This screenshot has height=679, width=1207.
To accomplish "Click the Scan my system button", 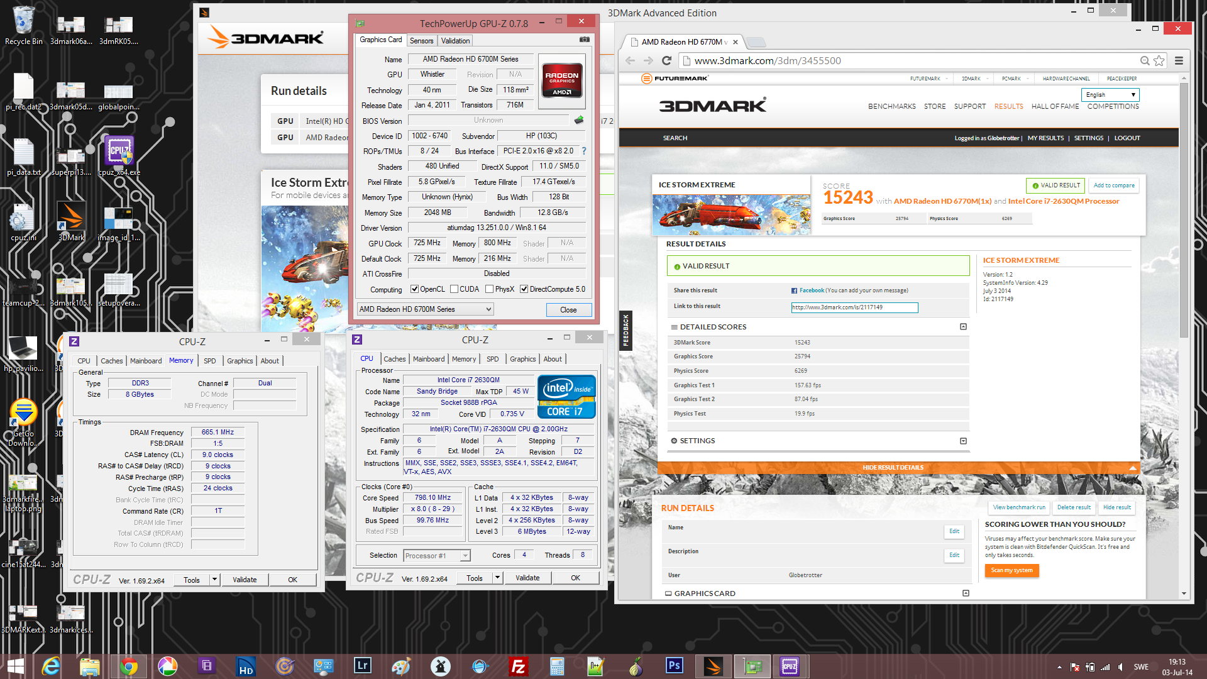I will tap(1011, 570).
